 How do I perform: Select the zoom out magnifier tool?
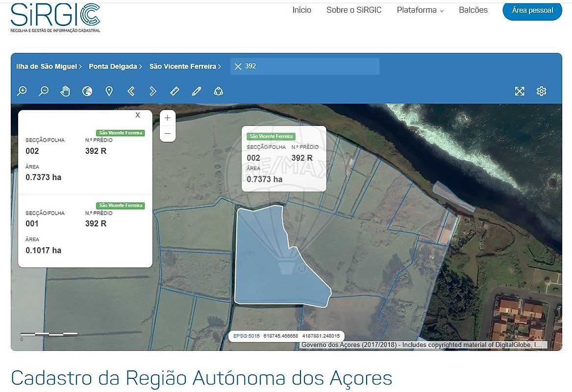[44, 91]
